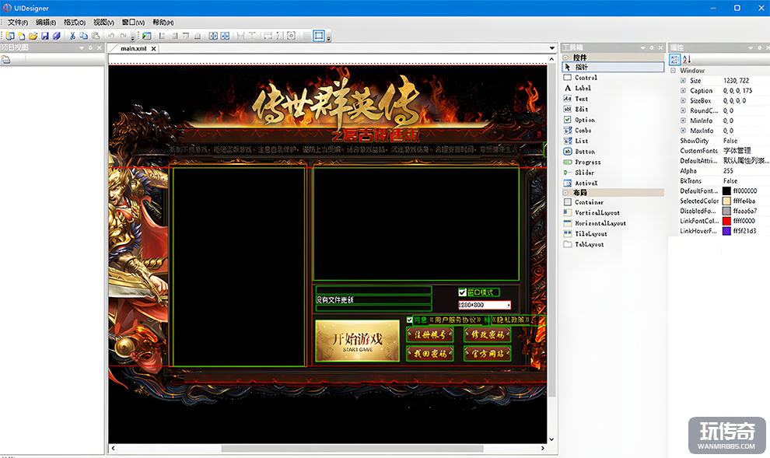Open the 帮助(H) menu
The image size is (770, 458).
click(x=163, y=22)
